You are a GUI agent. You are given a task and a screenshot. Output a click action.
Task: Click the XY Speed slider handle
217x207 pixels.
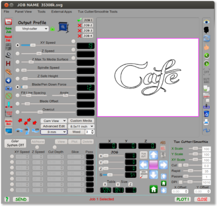pyautogui.click(x=33, y=45)
